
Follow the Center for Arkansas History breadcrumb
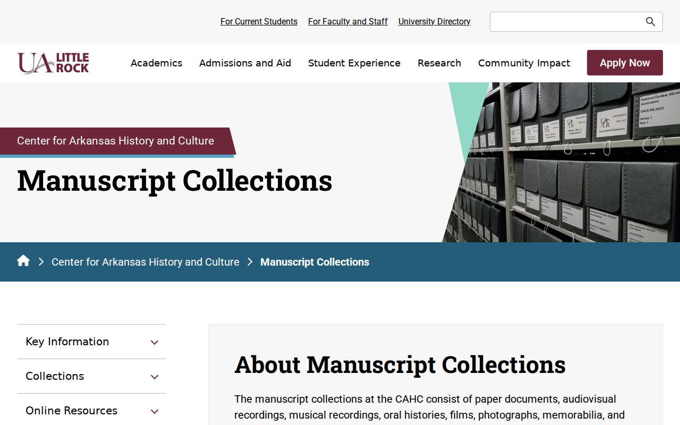[x=146, y=262]
